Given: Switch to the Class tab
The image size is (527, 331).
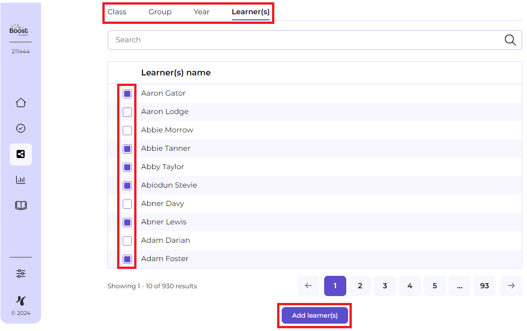Looking at the screenshot, I should point(117,12).
